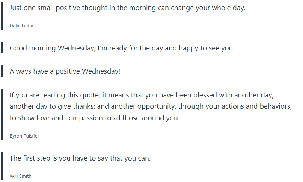Click the author name Will Smith
This screenshot has height=182, width=303.
tap(21, 176)
